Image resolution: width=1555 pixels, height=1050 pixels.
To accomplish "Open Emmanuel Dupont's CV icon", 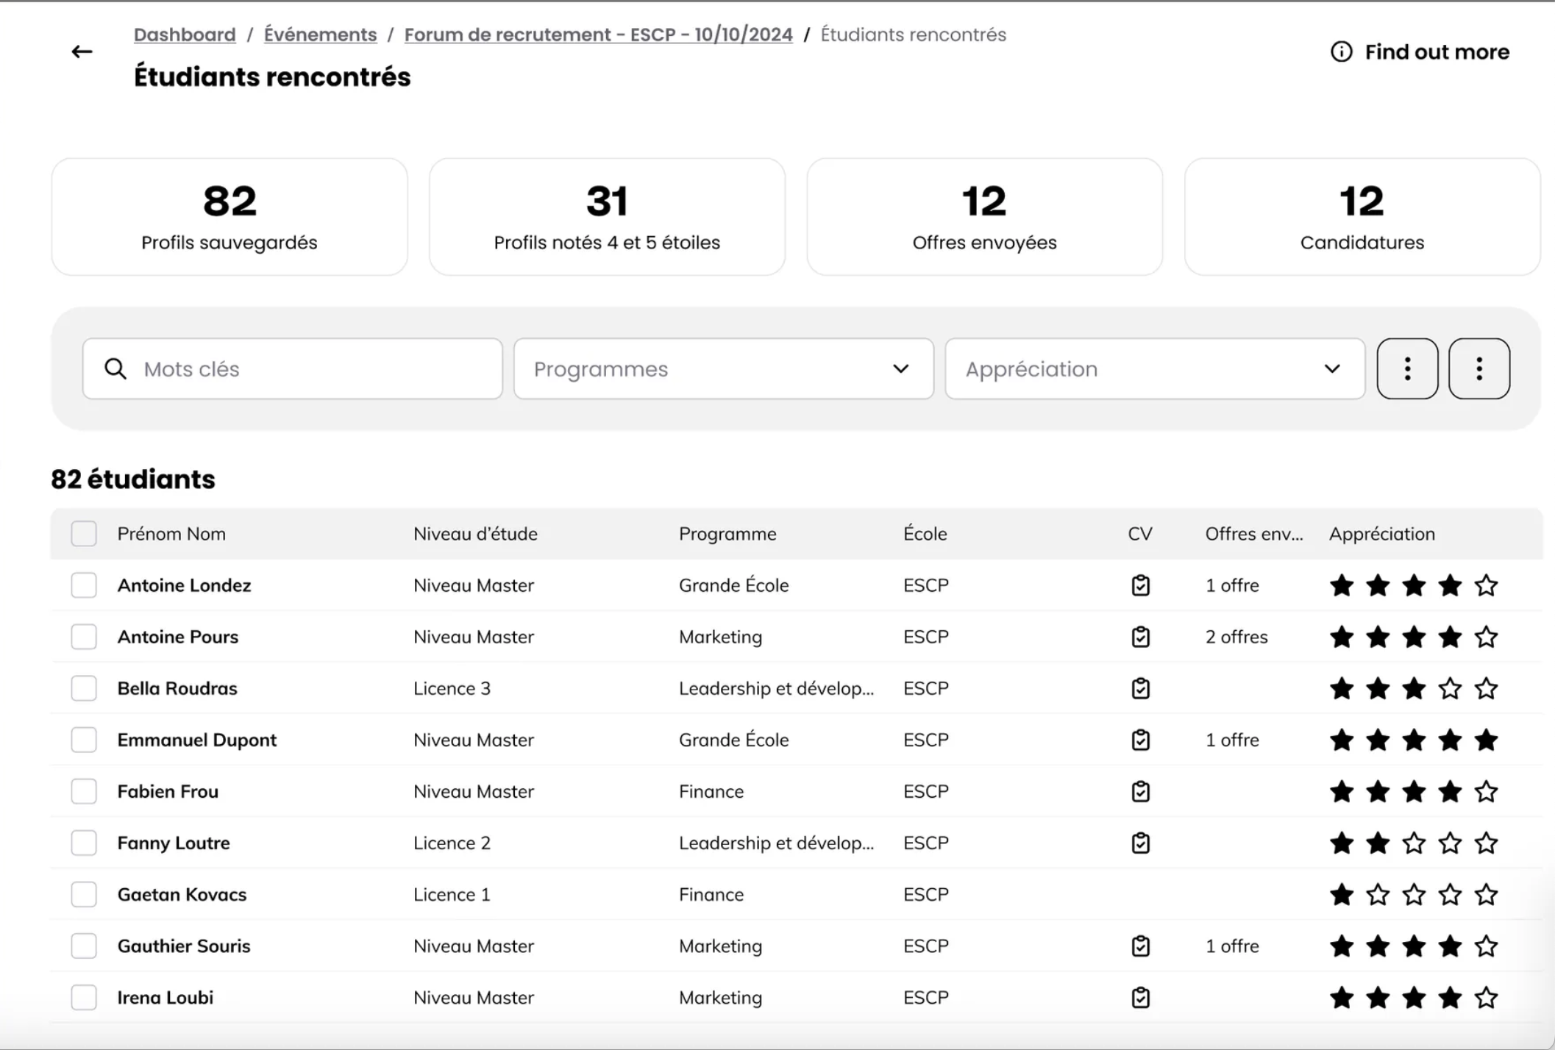I will pos(1140,740).
